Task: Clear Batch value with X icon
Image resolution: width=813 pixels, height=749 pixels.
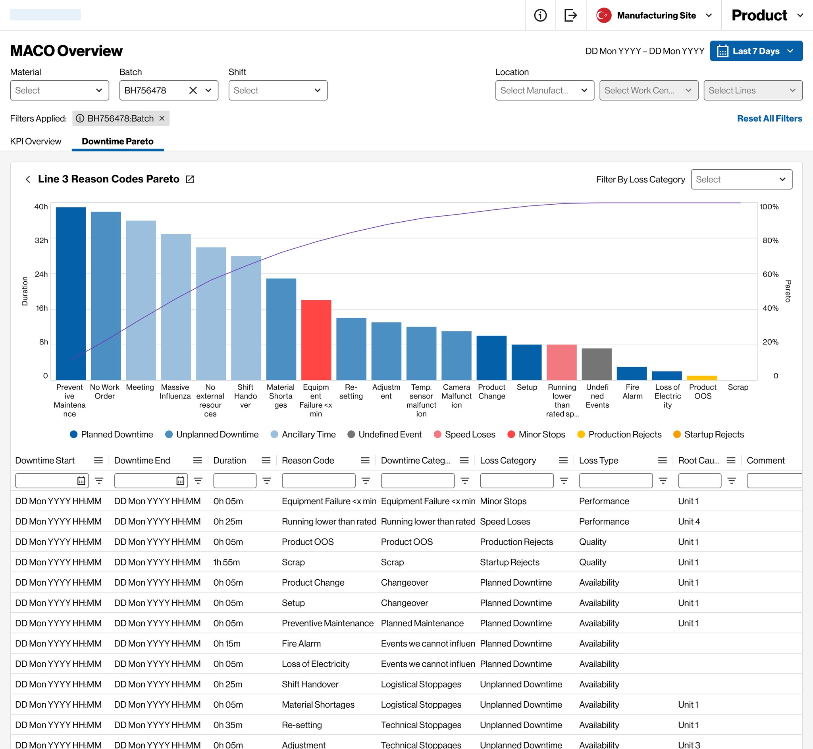Action: point(193,90)
